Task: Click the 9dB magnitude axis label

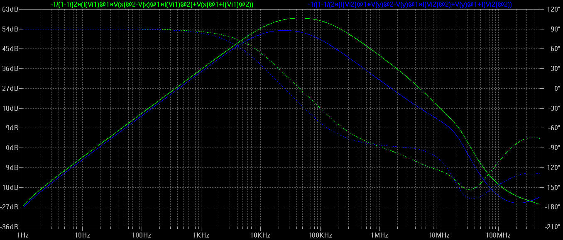Action: click(13, 128)
